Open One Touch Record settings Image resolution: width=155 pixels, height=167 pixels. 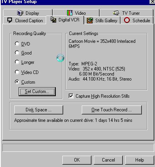coord(112,110)
